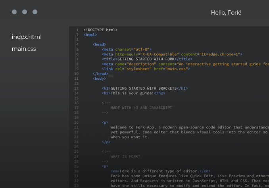
Task: Click line number 1 in the gutter
Action: (x=77, y=30)
